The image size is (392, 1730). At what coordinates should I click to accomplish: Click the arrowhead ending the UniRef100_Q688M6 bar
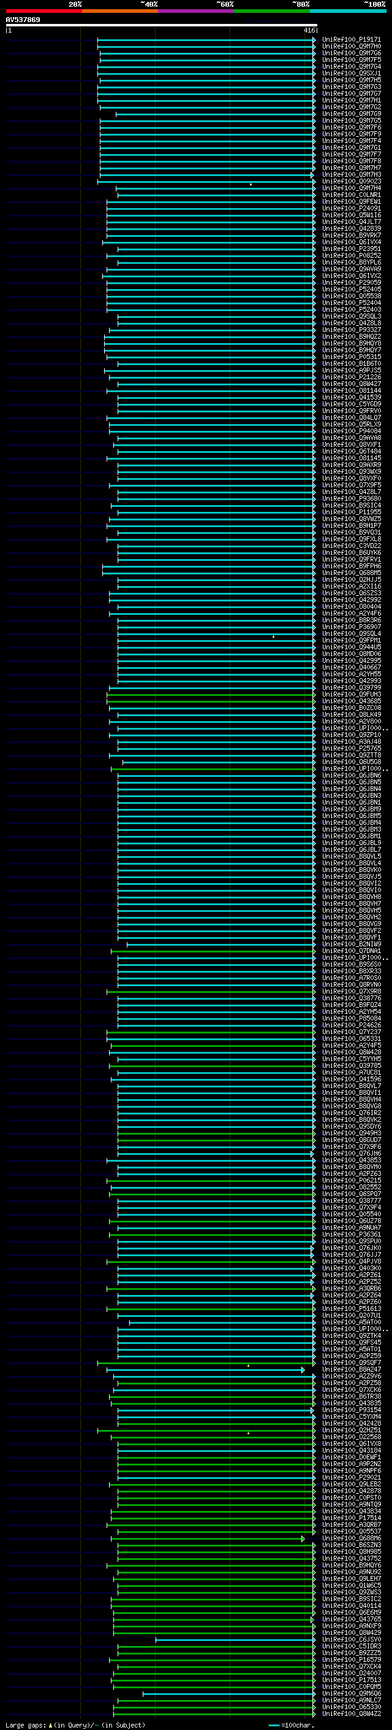303,1539
